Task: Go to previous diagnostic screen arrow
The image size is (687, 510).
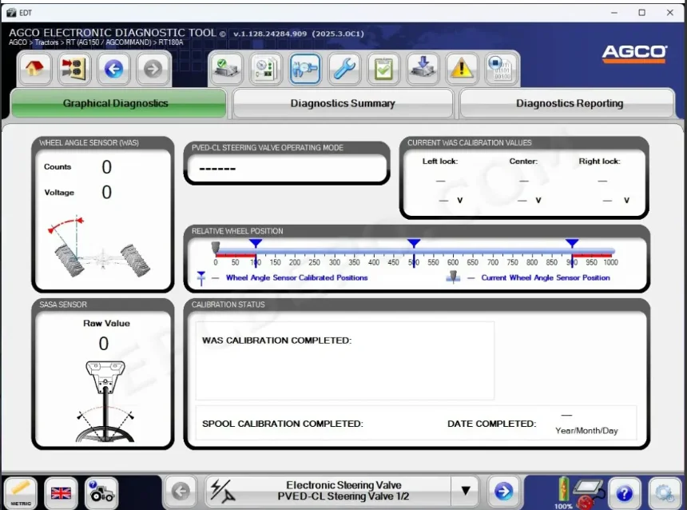Action: (181, 491)
